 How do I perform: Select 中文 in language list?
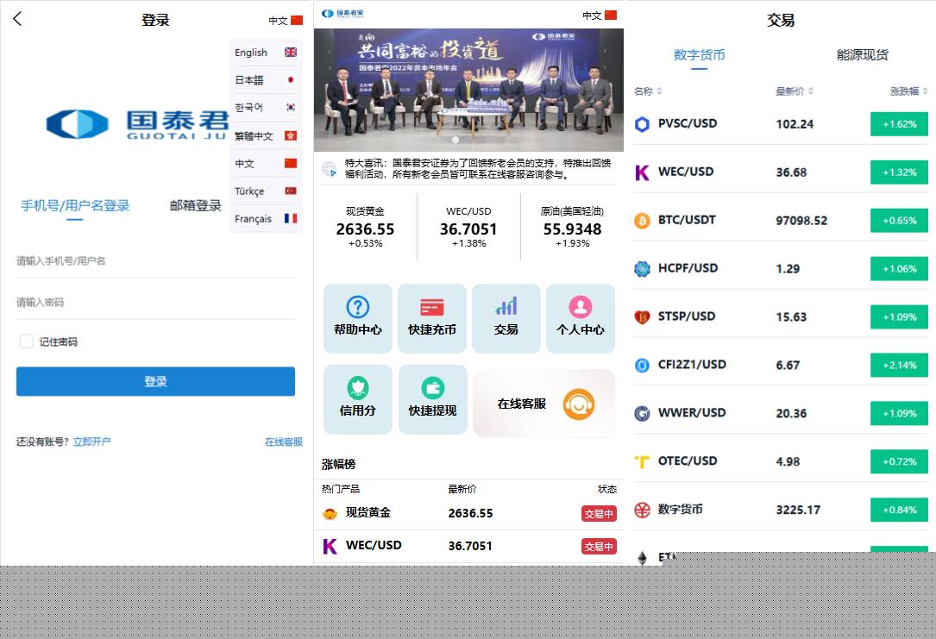(266, 164)
